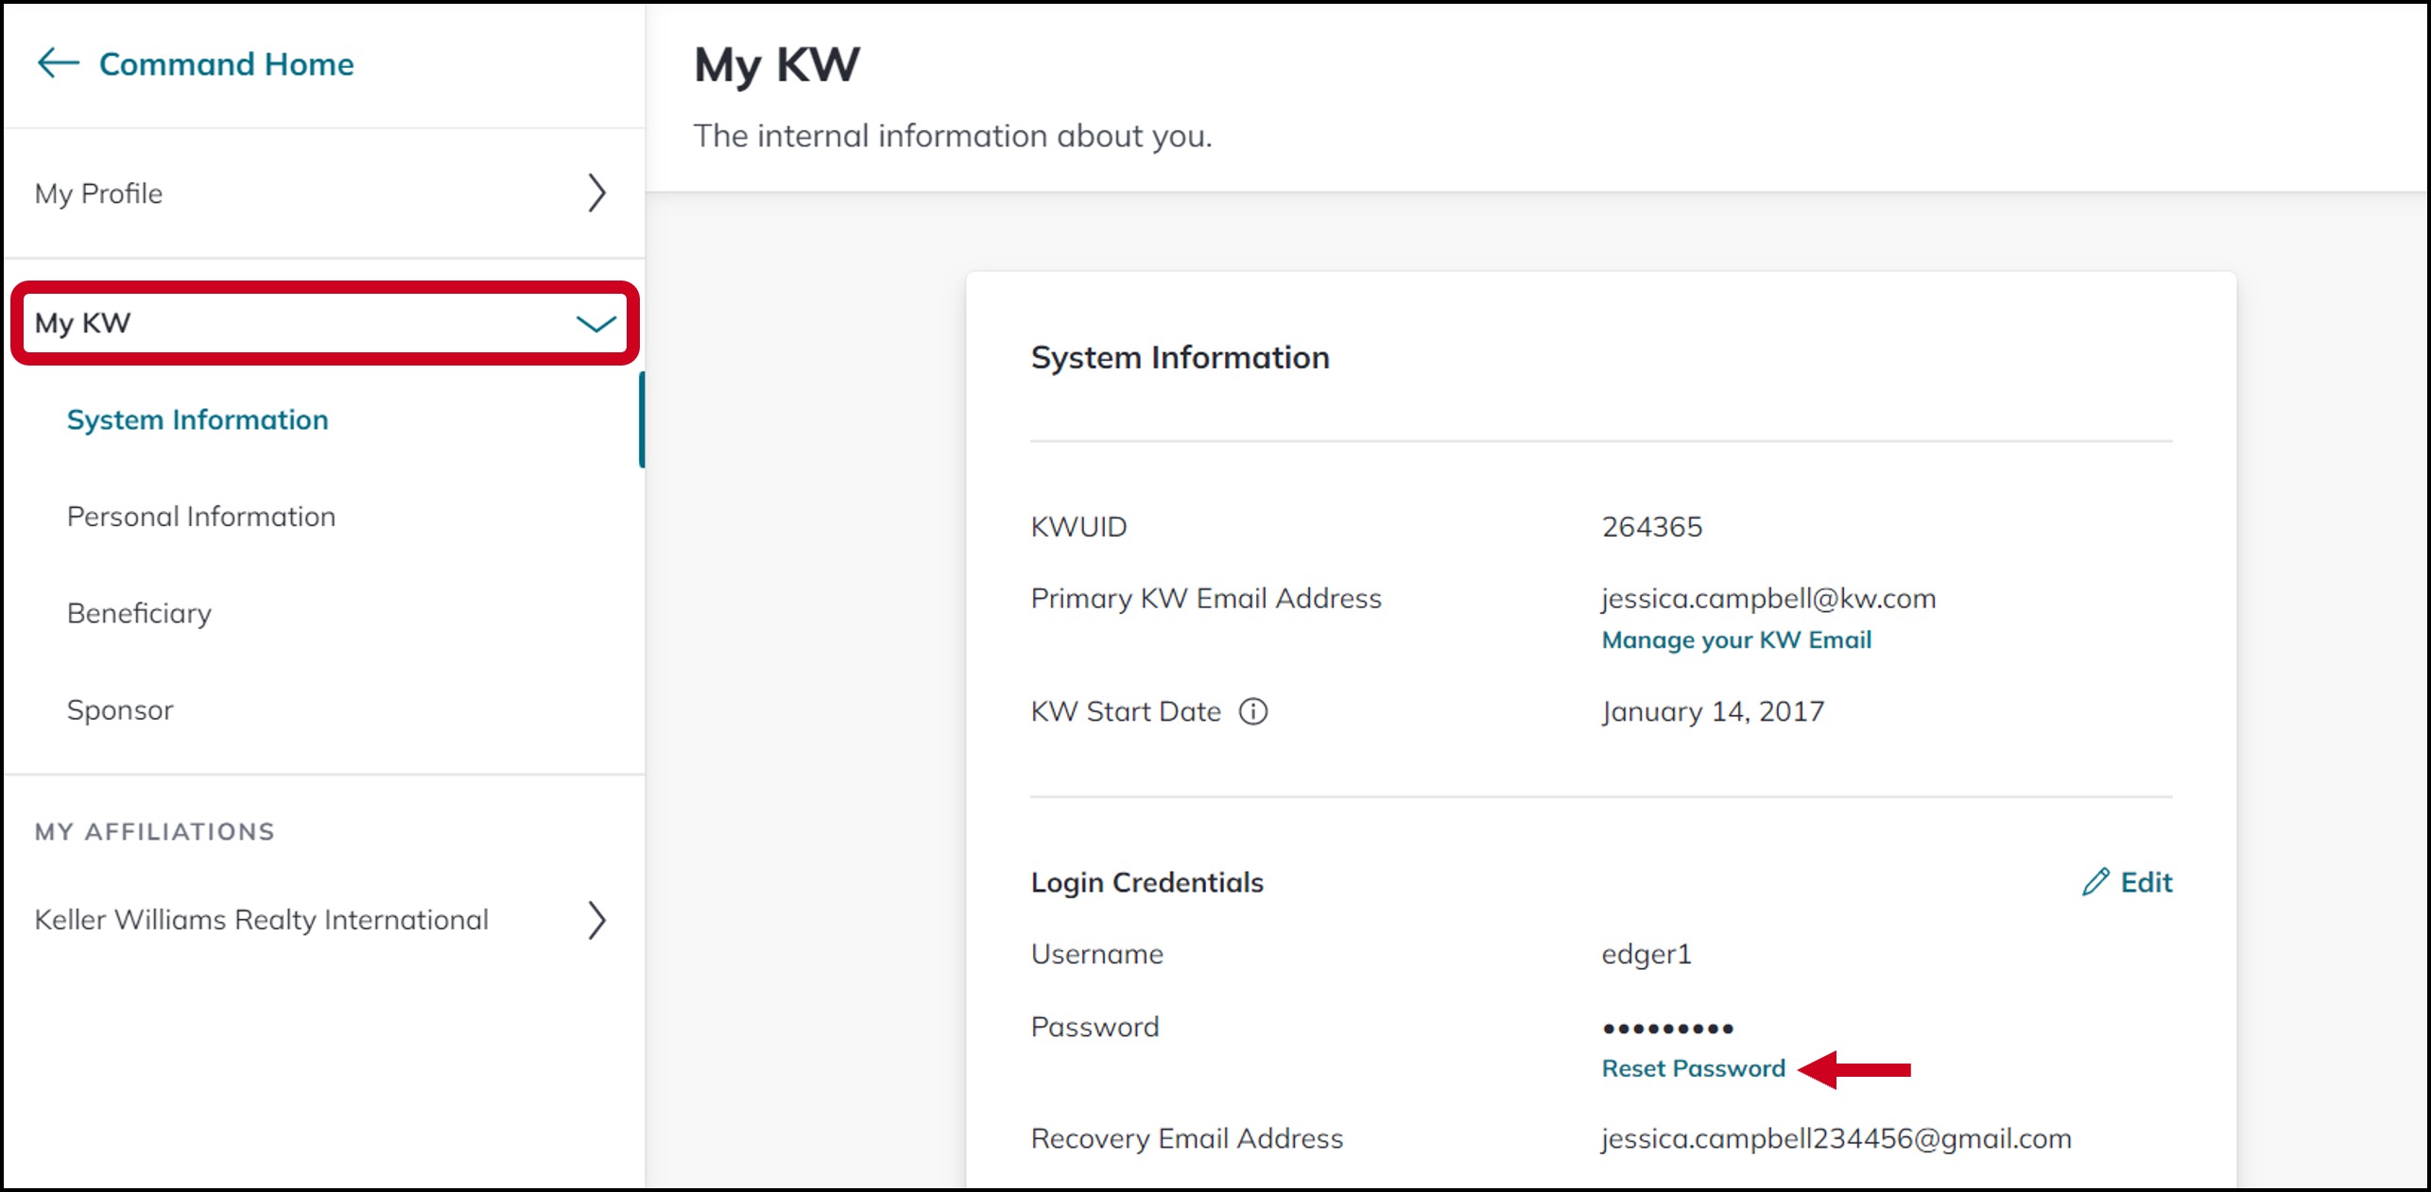Select the My KW label in the sidebar

tap(82, 323)
